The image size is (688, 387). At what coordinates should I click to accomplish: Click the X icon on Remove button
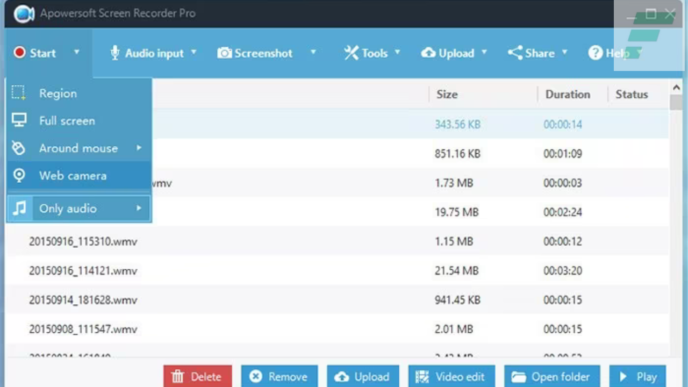[256, 377]
